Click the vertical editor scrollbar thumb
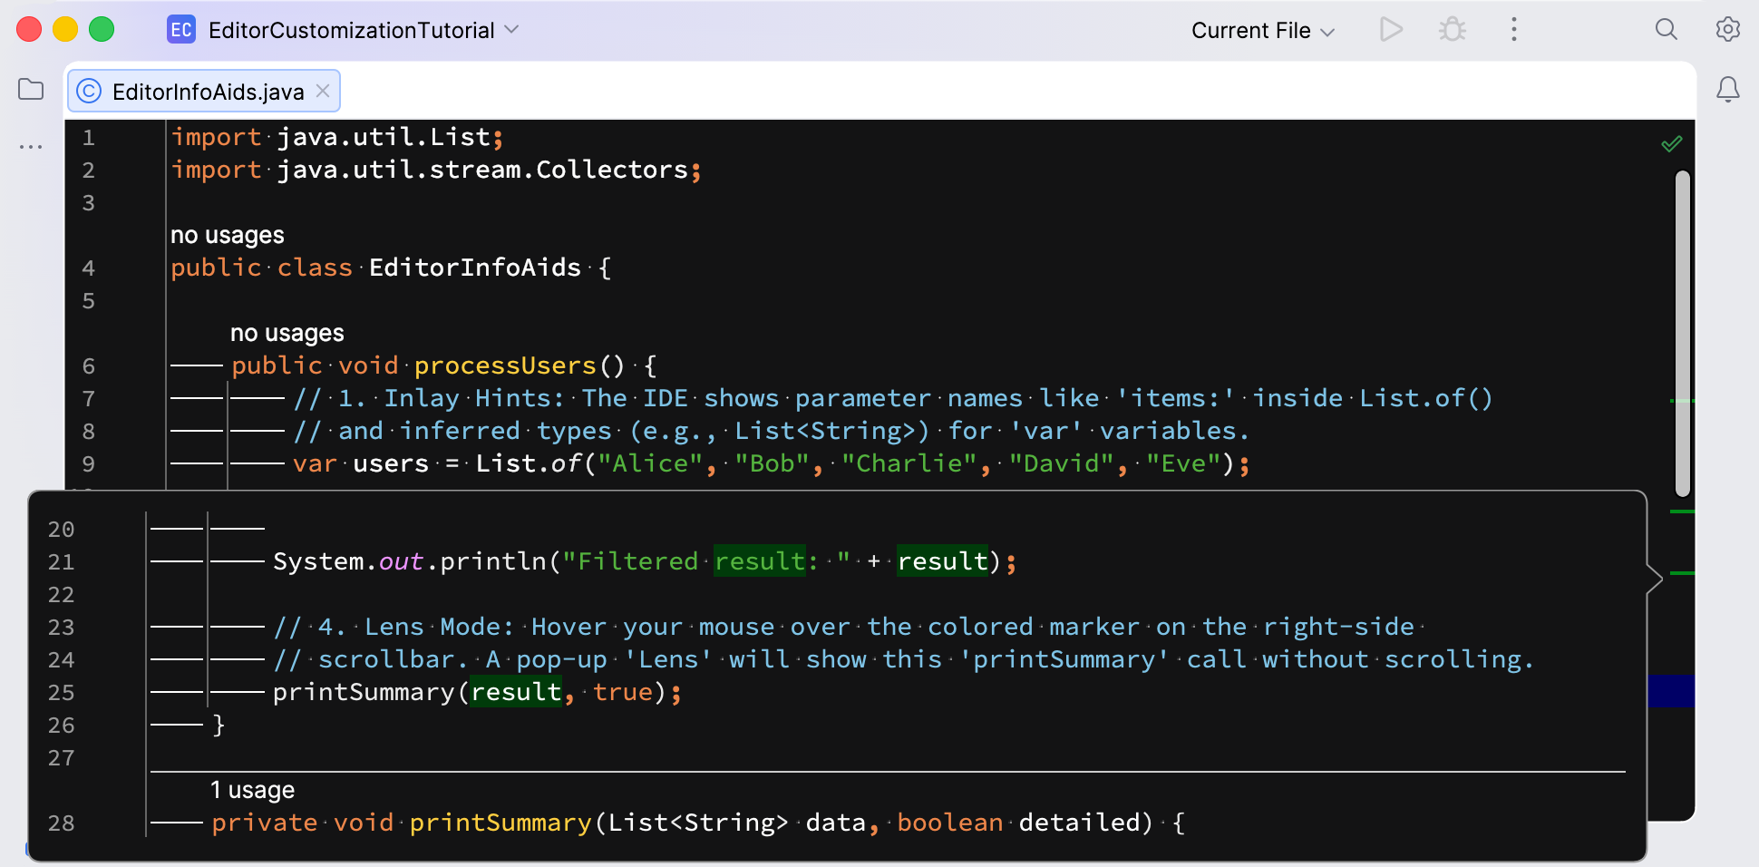 [x=1683, y=334]
